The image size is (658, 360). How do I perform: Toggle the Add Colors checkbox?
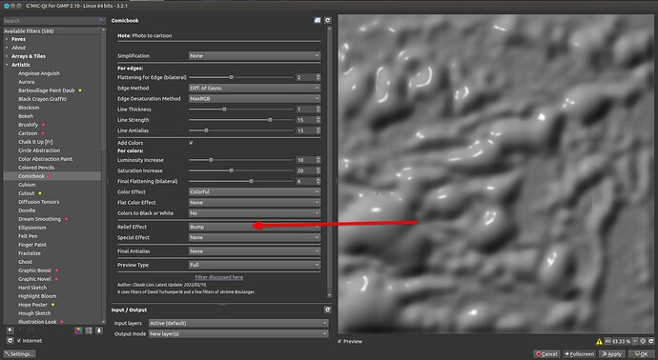191,143
